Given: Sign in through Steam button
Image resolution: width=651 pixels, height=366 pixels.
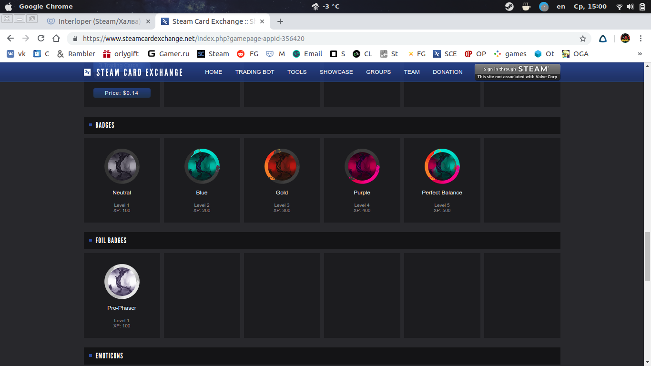Looking at the screenshot, I should click(518, 72).
